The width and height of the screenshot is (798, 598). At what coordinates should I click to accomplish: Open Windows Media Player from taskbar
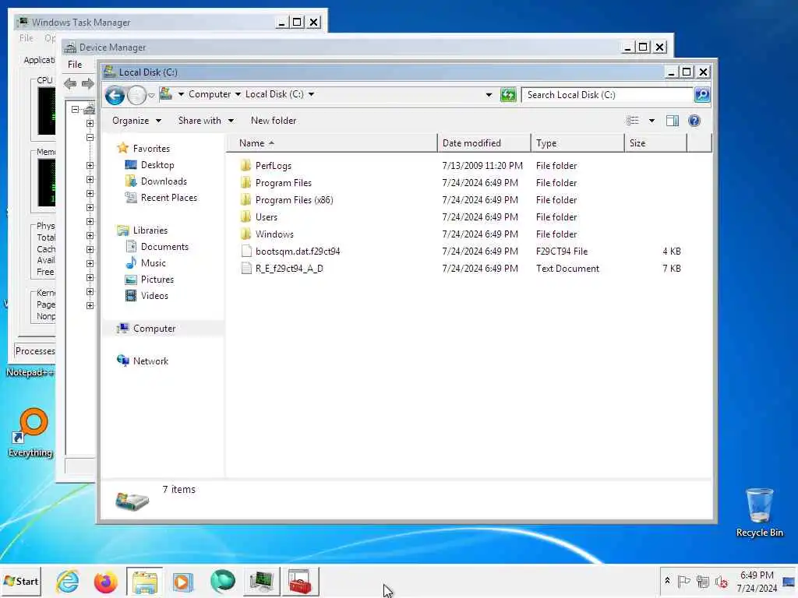click(x=182, y=581)
